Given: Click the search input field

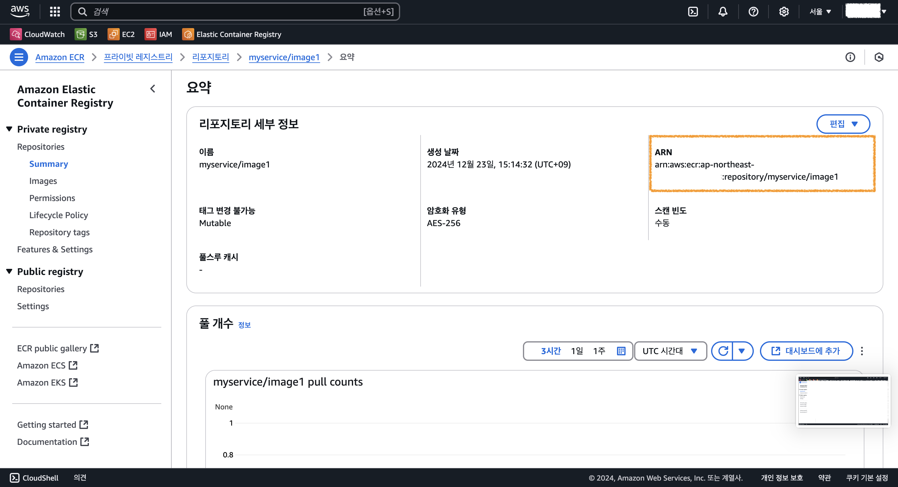Looking at the screenshot, I should tap(227, 12).
